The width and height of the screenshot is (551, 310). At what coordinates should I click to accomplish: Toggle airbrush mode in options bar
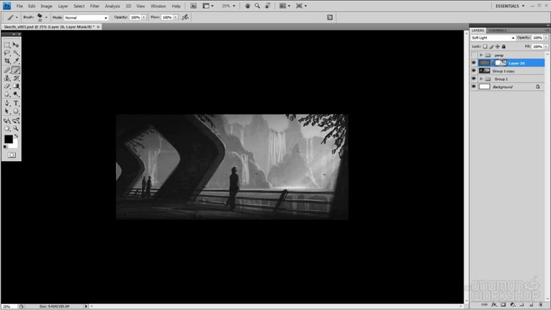pyautogui.click(x=185, y=17)
